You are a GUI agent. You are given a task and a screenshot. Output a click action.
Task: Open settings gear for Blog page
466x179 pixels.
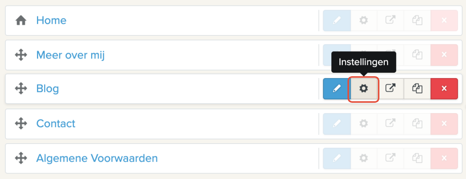pyautogui.click(x=363, y=89)
